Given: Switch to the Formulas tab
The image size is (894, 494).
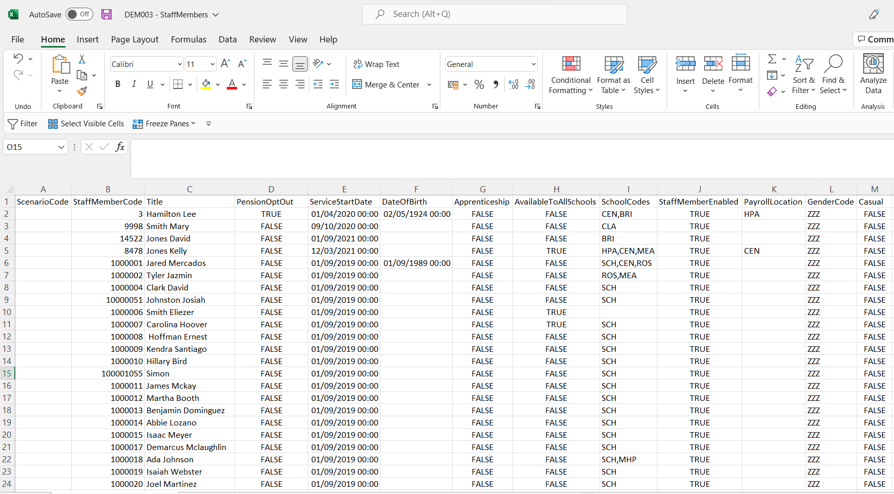Looking at the screenshot, I should tap(188, 39).
